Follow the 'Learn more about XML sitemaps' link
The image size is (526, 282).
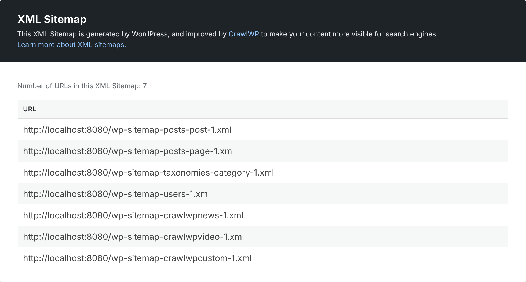point(72,45)
